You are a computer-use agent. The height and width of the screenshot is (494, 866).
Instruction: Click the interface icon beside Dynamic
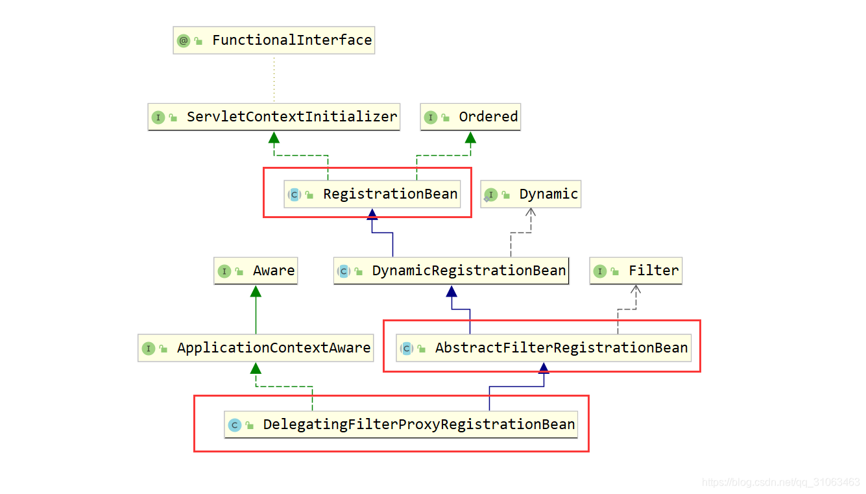pos(491,193)
